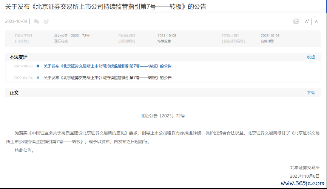Click the 2023年10月8日 signature date
The width and height of the screenshot is (327, 189).
(x=305, y=176)
